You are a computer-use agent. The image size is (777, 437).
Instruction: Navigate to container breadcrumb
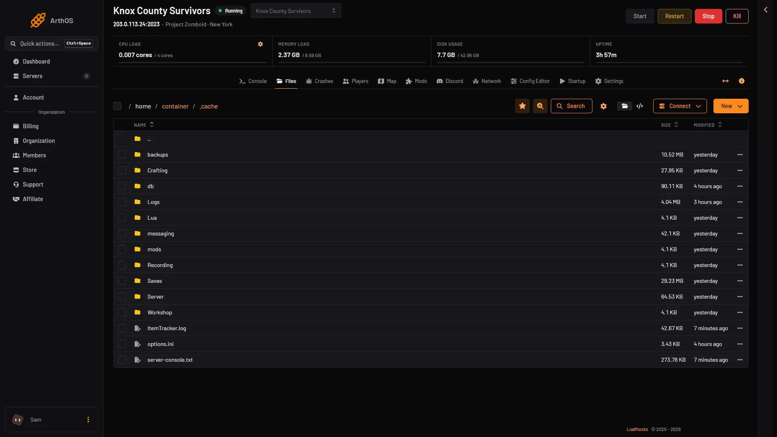175,106
